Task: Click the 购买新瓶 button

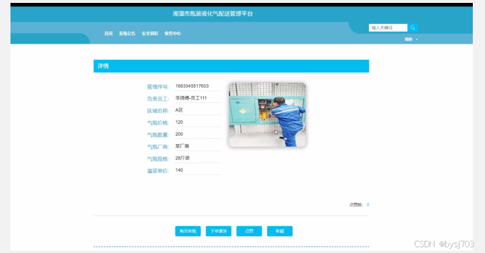Action: (188, 231)
